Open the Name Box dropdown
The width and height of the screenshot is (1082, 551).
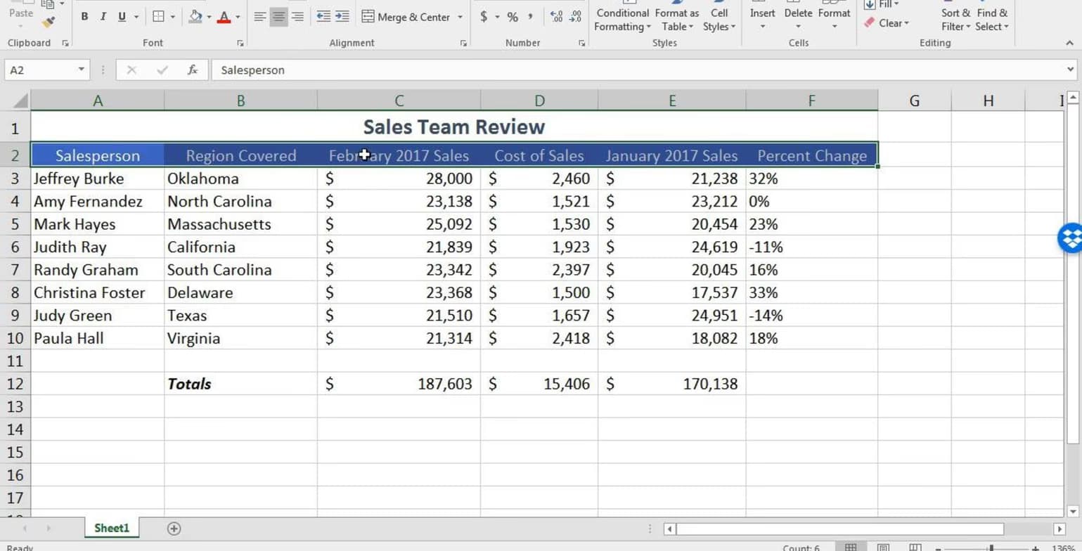81,70
